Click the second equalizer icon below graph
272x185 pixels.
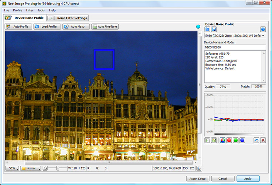pyautogui.click(x=214, y=140)
